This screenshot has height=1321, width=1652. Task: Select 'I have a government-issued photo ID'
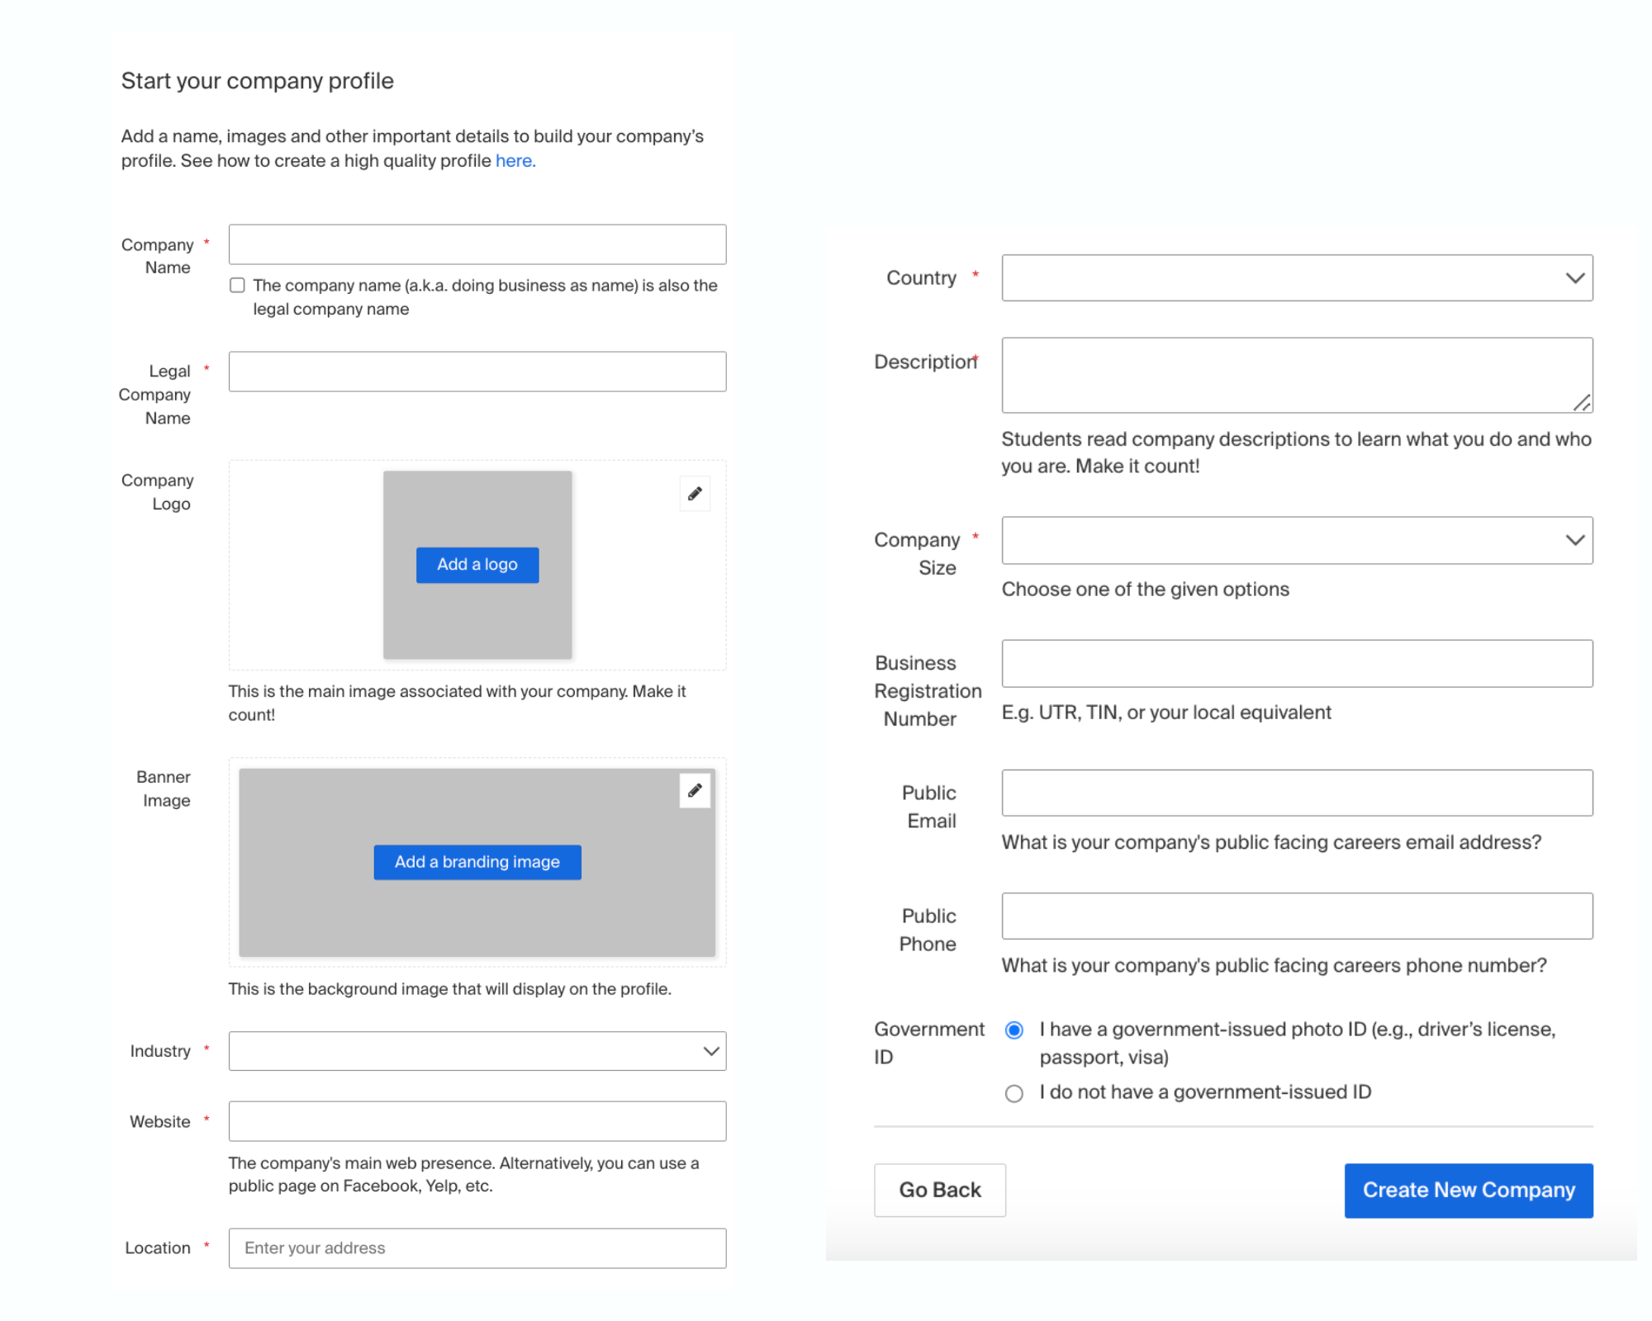[1014, 1030]
